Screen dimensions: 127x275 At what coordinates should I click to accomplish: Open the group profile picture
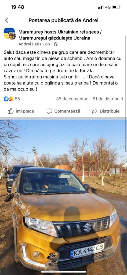point(10,34)
